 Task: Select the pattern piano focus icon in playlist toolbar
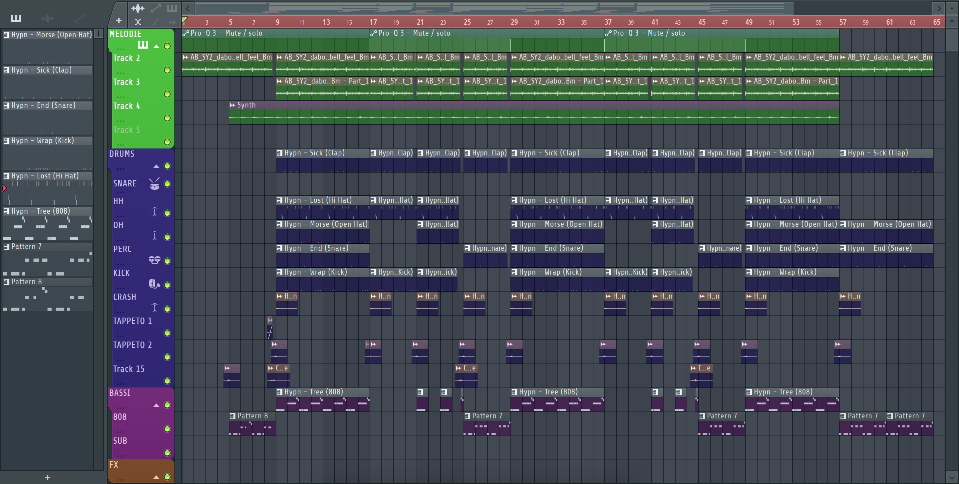[x=172, y=8]
